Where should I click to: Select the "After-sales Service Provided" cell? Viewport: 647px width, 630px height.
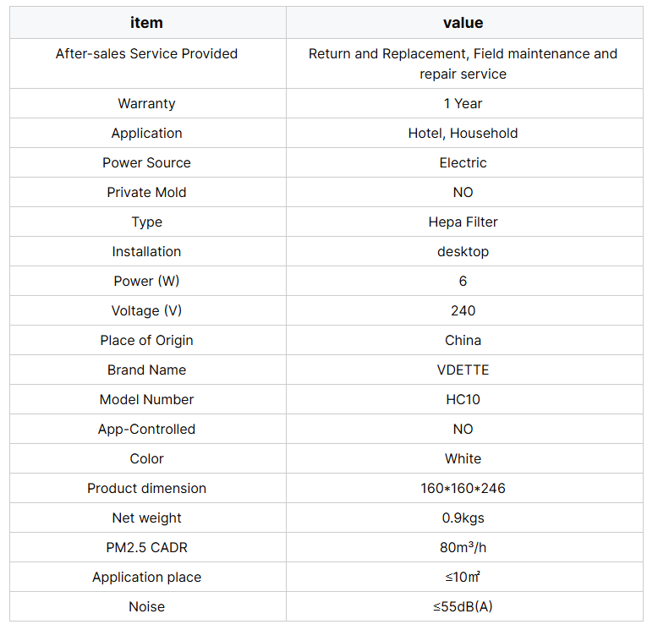pos(146,54)
